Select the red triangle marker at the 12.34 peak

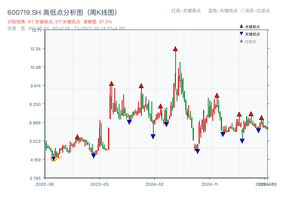[175, 48]
